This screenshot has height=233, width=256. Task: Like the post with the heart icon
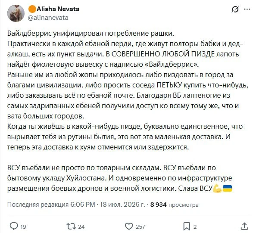pos(129,227)
